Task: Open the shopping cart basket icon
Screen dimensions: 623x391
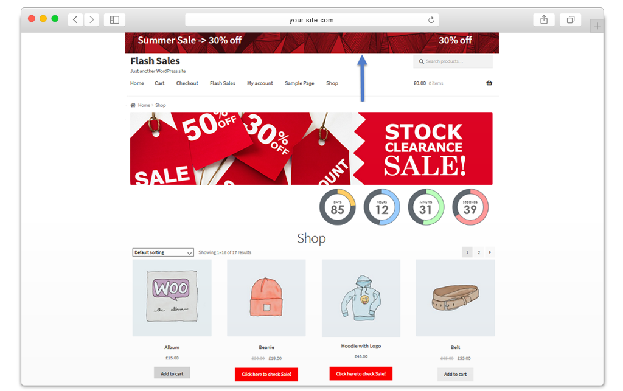Action: [489, 83]
